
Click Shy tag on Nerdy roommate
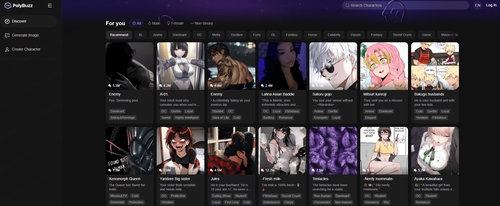pos(386,202)
